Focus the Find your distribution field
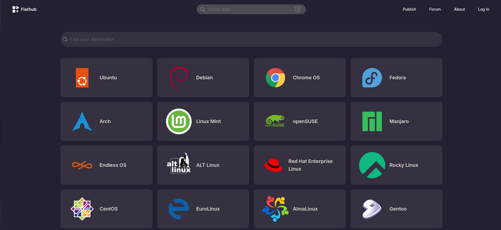 point(251,39)
